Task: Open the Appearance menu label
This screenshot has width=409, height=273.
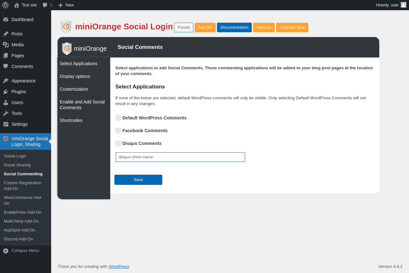Action: tap(24, 81)
